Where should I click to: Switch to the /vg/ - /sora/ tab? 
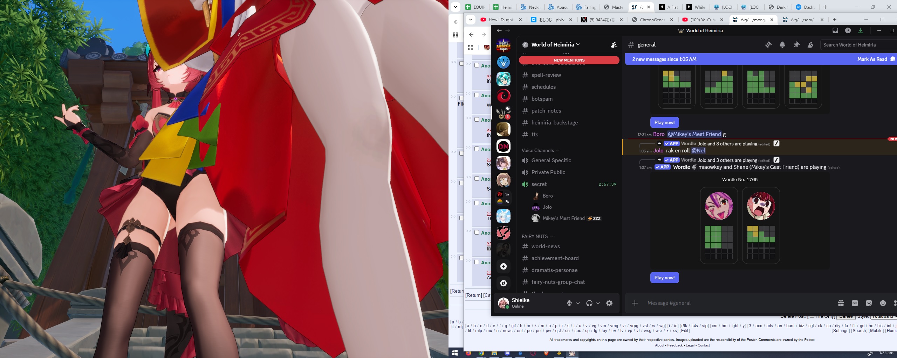803,20
